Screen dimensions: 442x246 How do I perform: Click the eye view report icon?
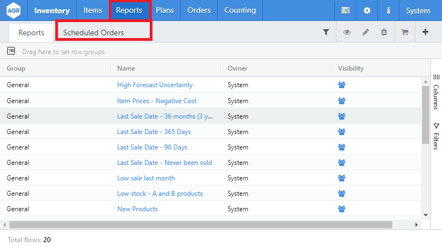pos(347,33)
